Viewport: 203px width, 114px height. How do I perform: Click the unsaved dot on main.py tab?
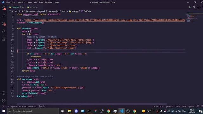tap(23, 7)
